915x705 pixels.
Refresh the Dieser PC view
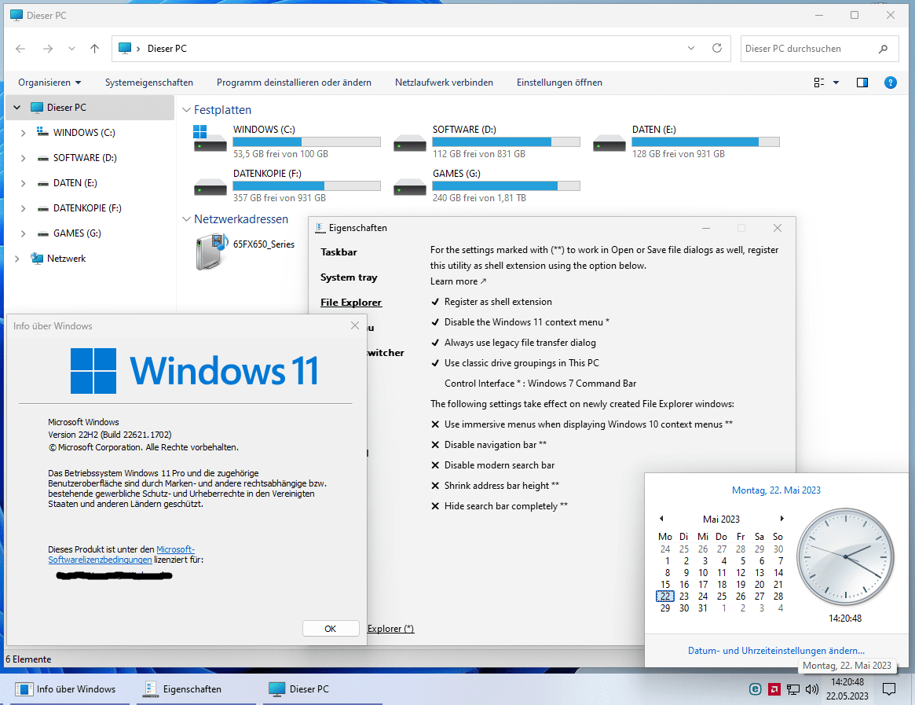(x=716, y=49)
